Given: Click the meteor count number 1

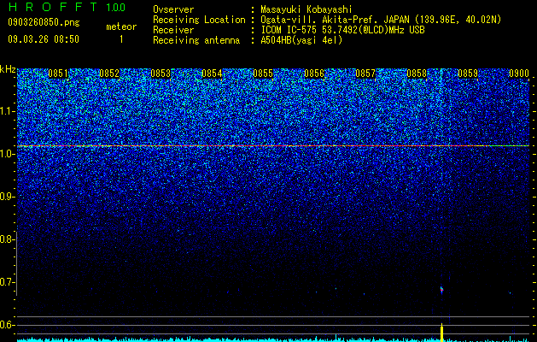Looking at the screenshot, I should (x=121, y=39).
